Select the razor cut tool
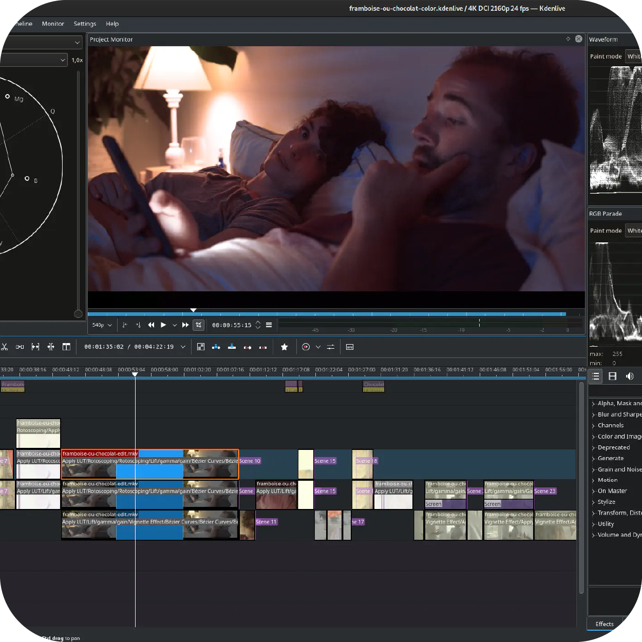Viewport: 642px width, 642px height. [x=4, y=347]
